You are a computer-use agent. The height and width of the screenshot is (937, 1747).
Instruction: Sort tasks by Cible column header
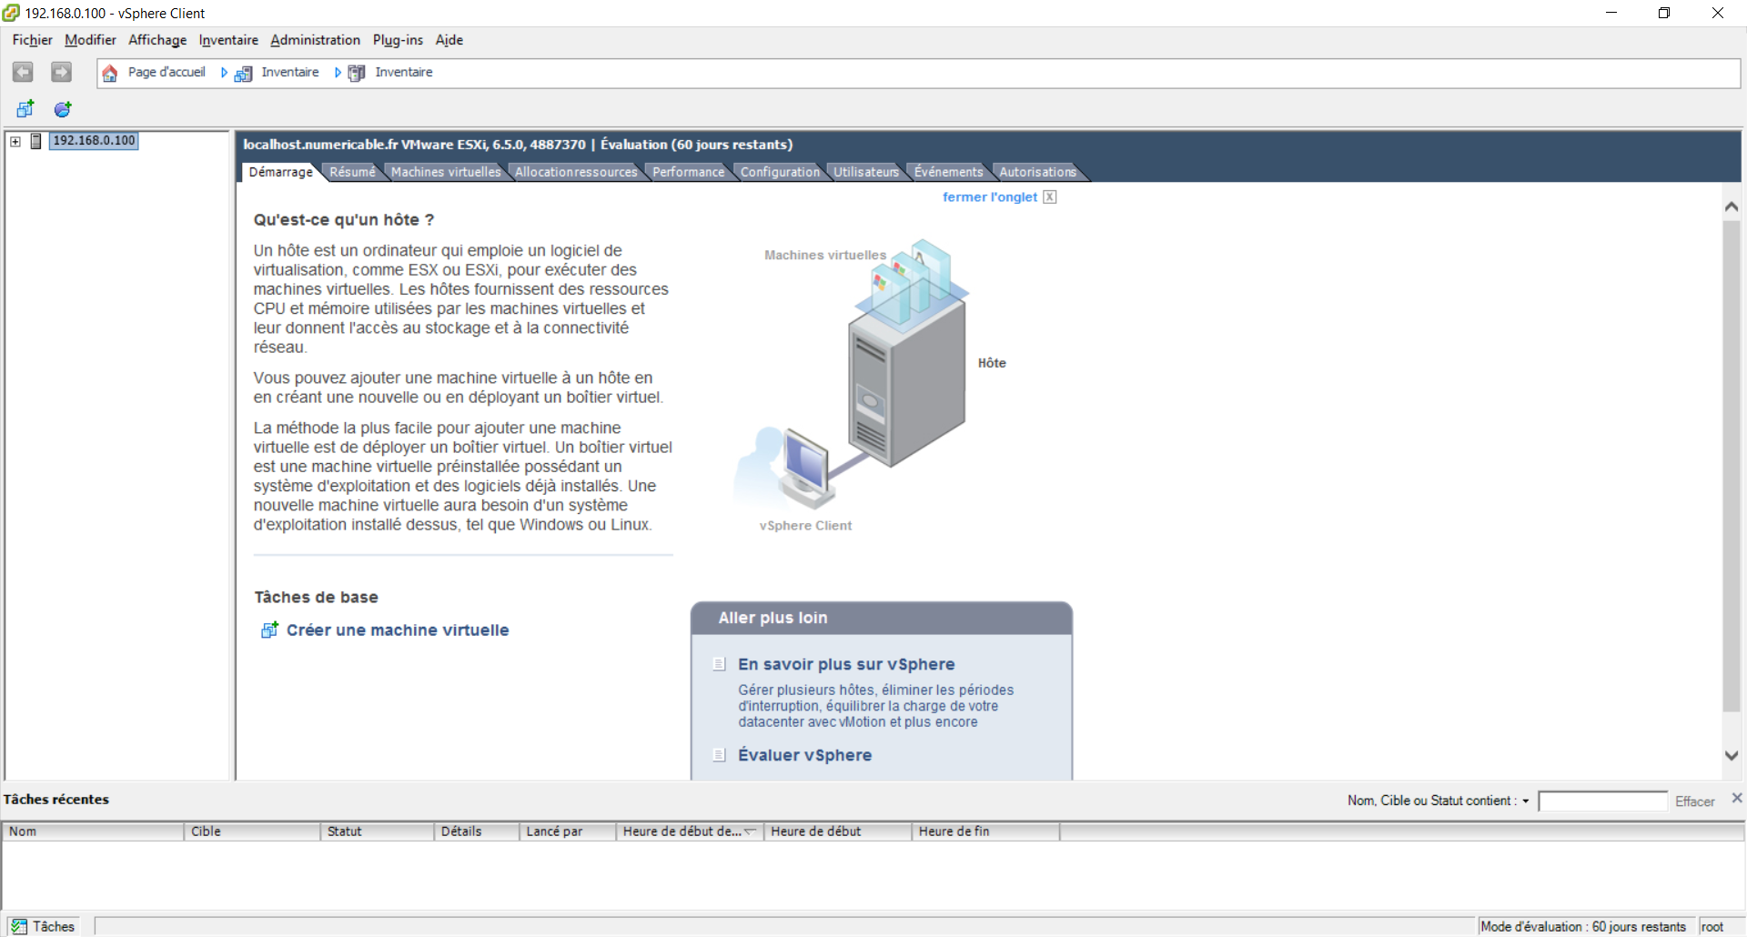pyautogui.click(x=252, y=831)
